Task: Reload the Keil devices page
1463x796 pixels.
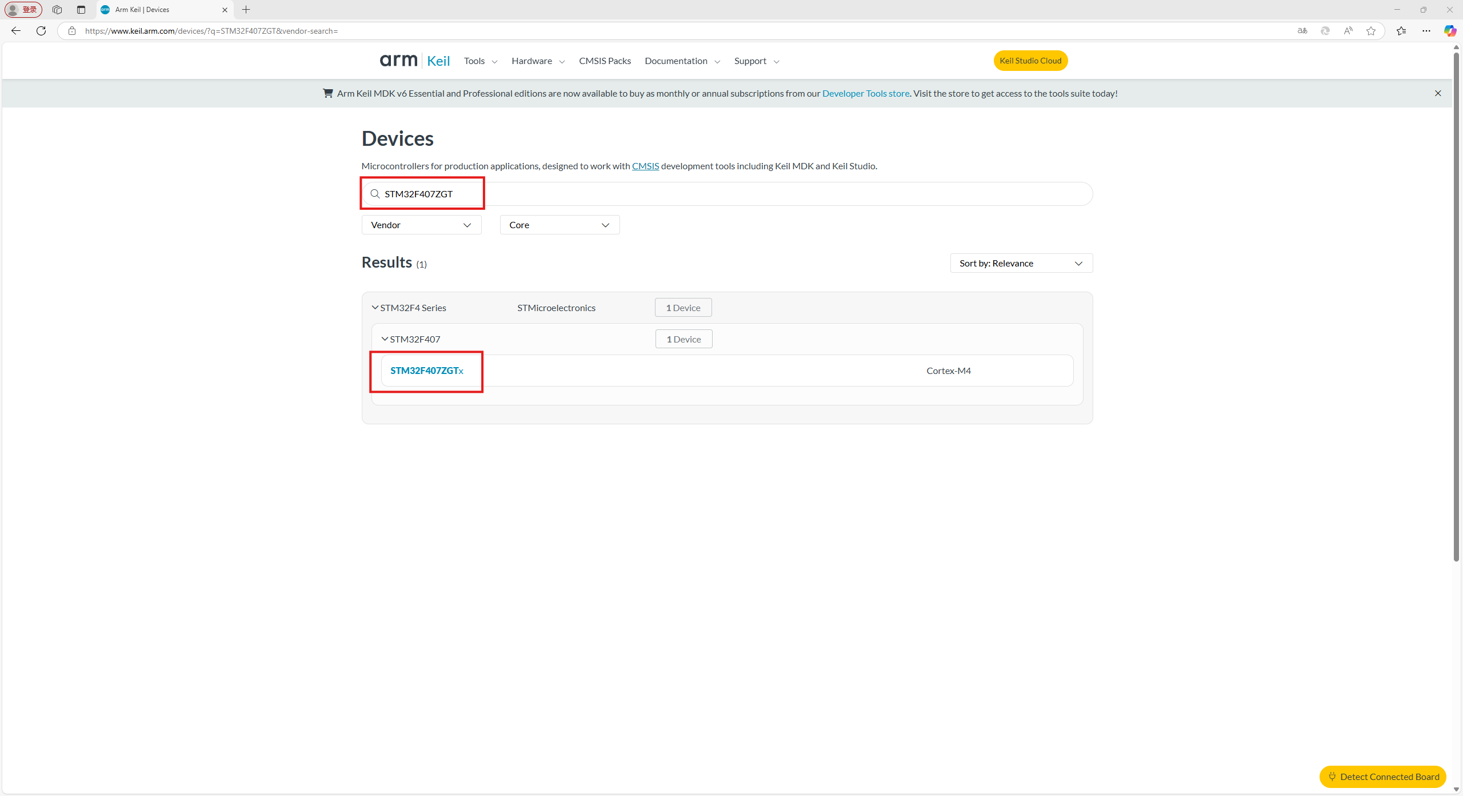Action: (41, 31)
